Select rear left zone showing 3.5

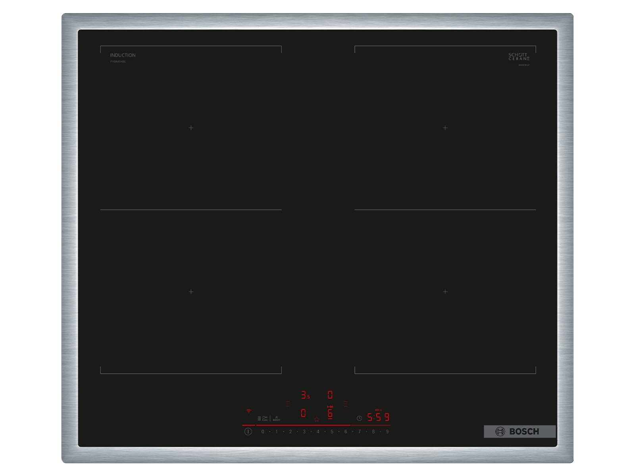click(305, 395)
